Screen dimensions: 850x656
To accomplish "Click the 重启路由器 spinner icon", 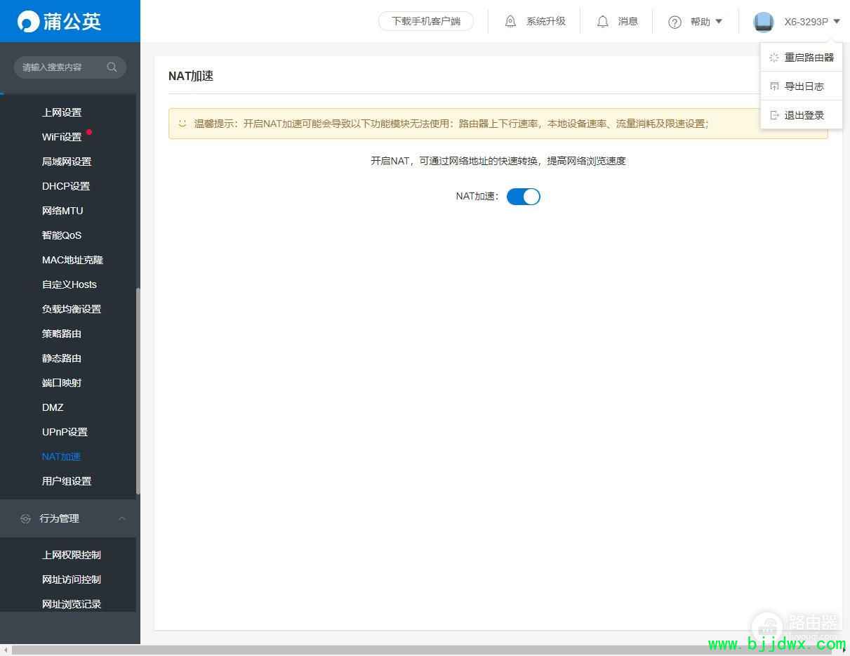I will (x=774, y=58).
